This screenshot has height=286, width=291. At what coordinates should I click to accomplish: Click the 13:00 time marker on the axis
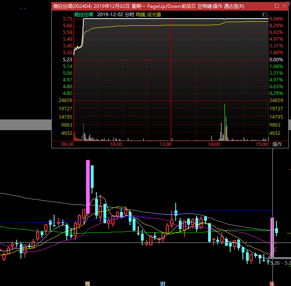(x=165, y=144)
